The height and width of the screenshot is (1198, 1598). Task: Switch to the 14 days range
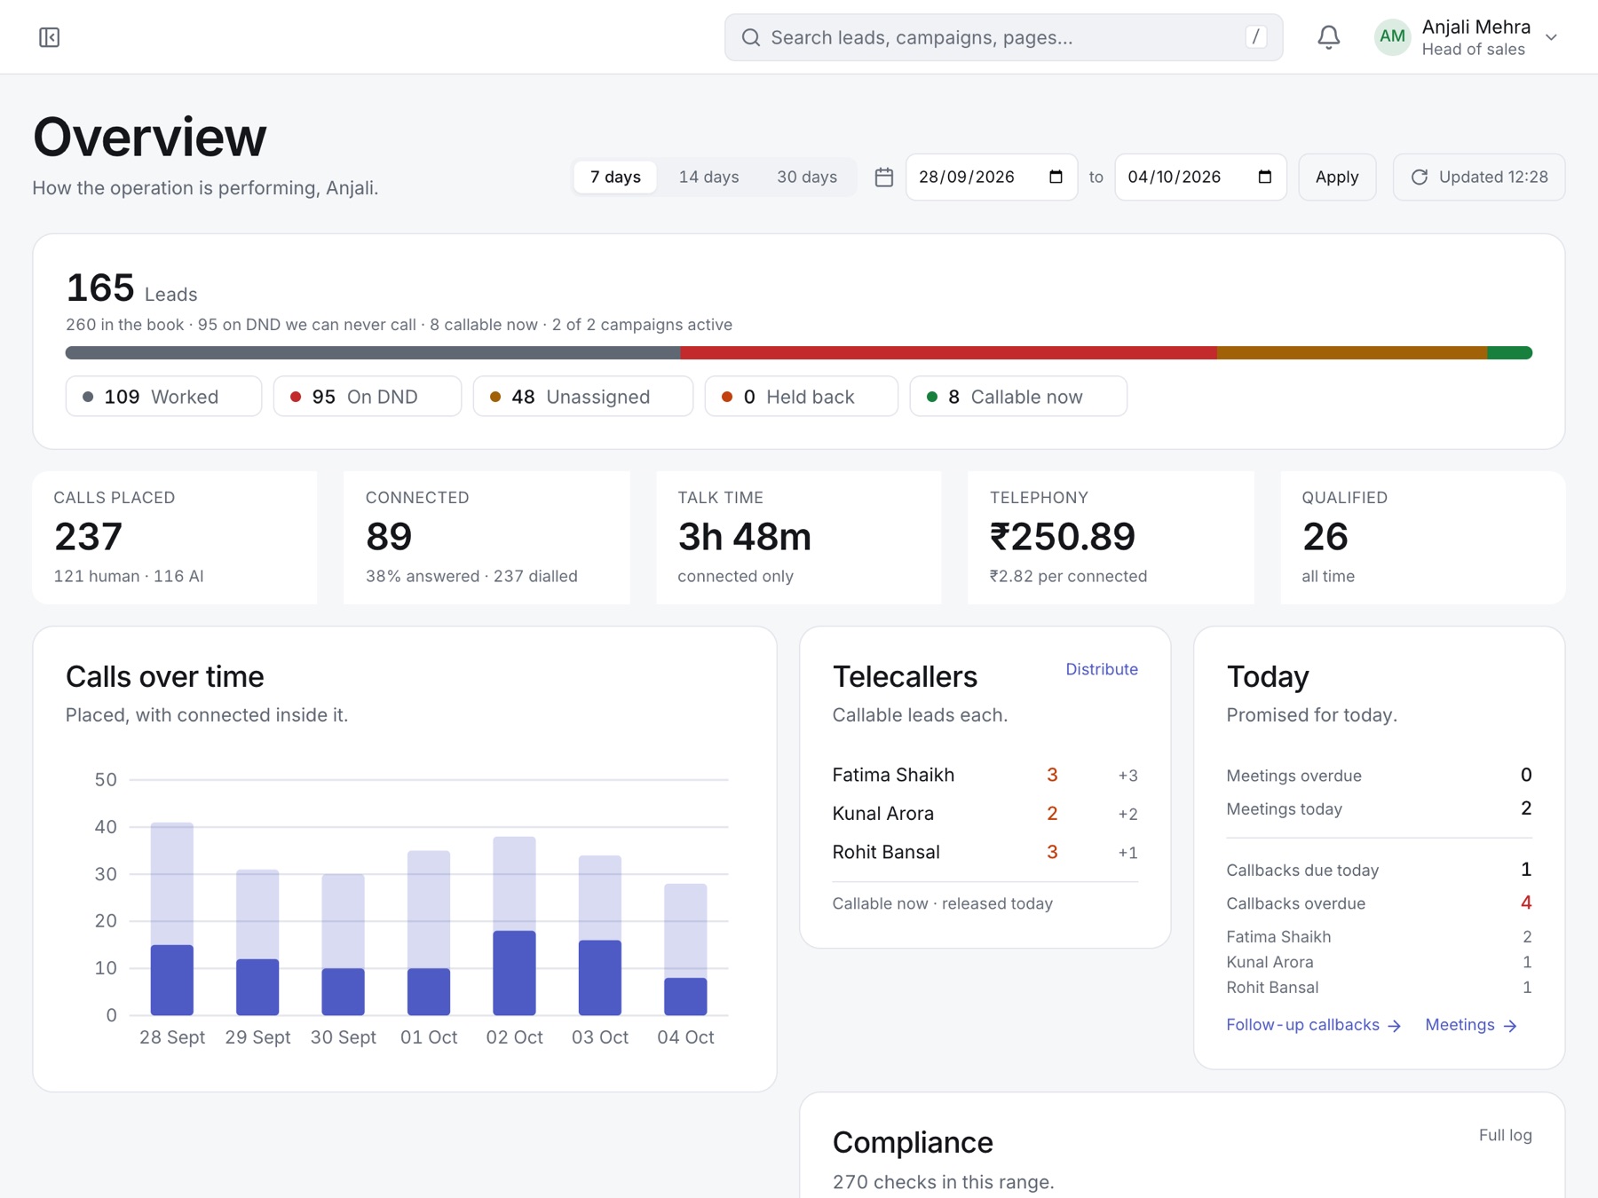(708, 177)
